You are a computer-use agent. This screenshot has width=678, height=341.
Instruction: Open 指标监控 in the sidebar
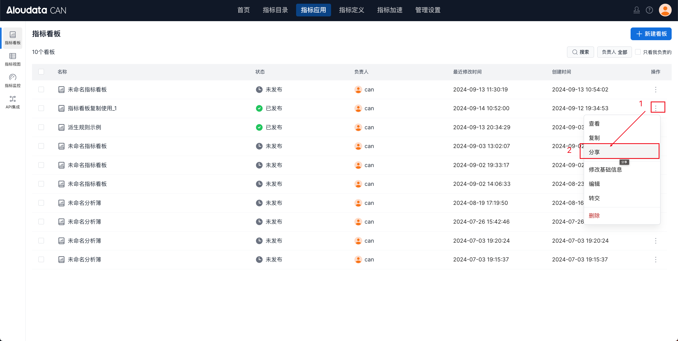tap(12, 81)
